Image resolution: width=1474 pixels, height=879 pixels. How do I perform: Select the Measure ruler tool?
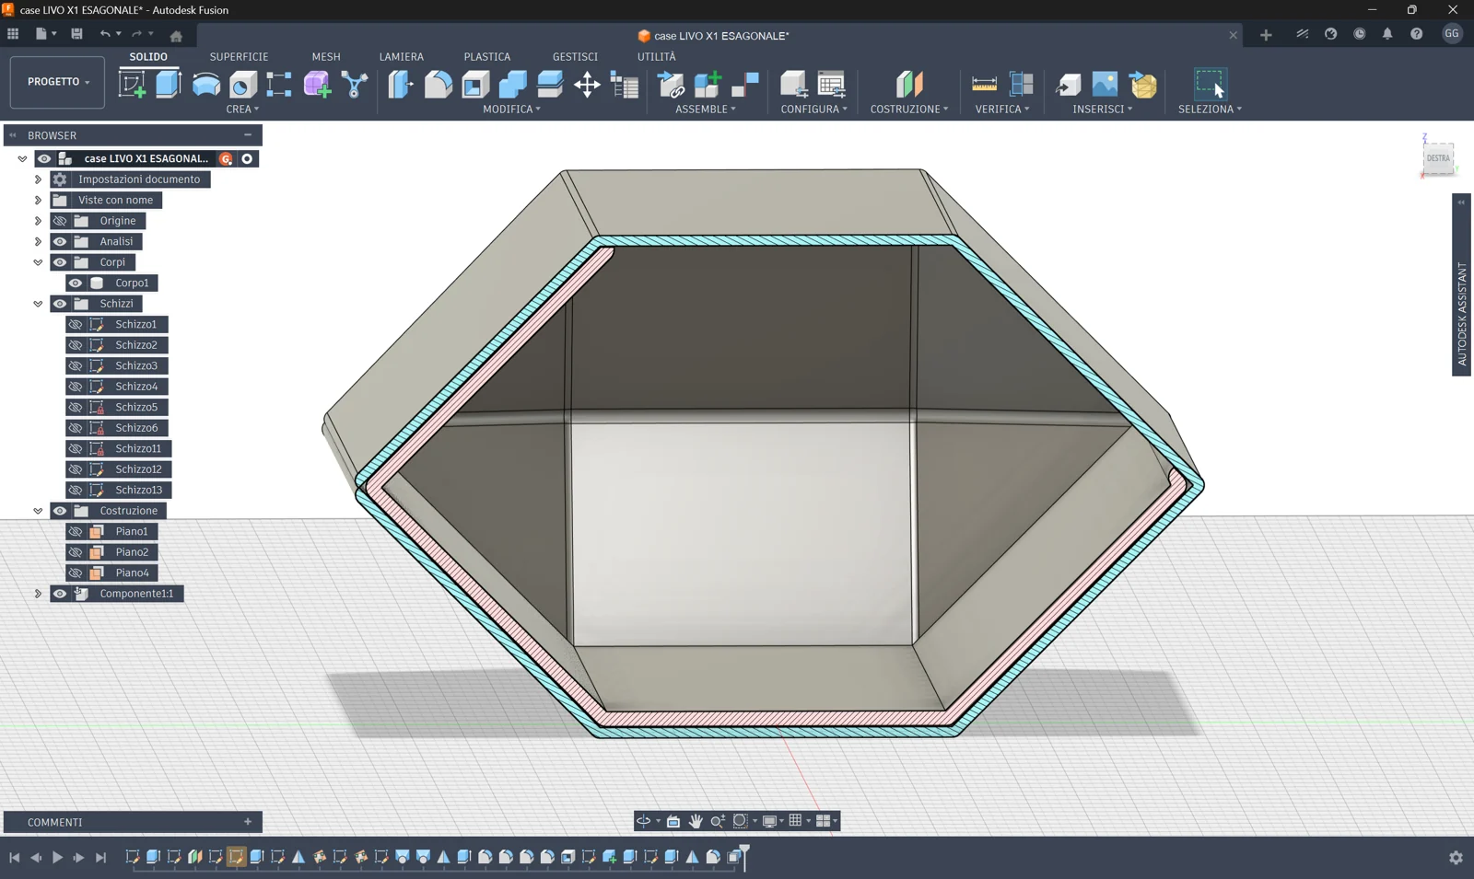coord(984,84)
